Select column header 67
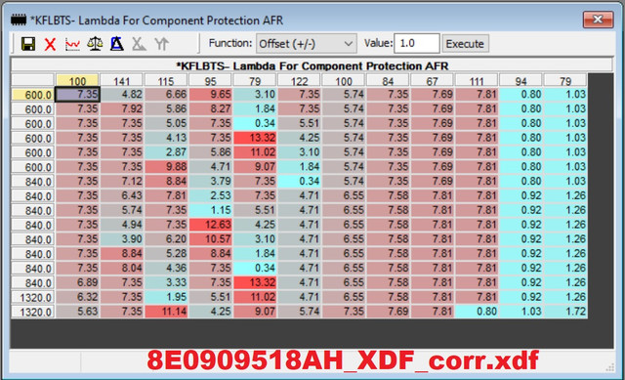The height and width of the screenshot is (380, 625). point(432,81)
